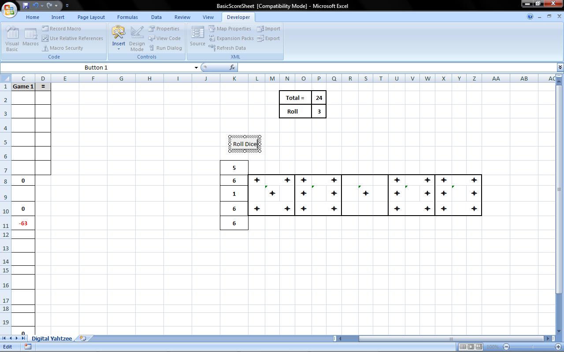Go to last sheet navigation arrow
The height and width of the screenshot is (352, 564).
tap(23, 338)
